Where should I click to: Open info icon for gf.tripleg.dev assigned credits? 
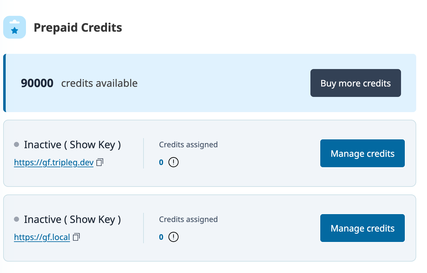tap(173, 162)
